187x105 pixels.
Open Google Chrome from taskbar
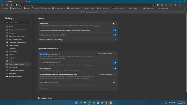tap(93, 103)
